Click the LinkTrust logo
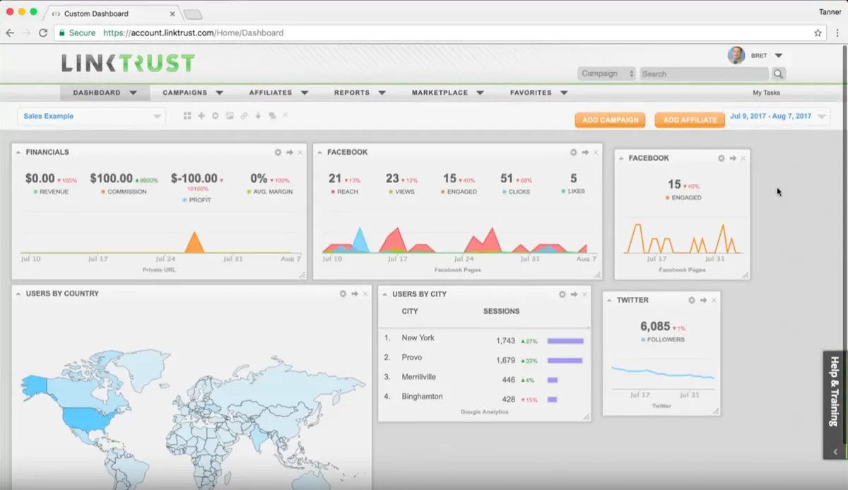Screen dimensions: 848x490 click(x=128, y=63)
